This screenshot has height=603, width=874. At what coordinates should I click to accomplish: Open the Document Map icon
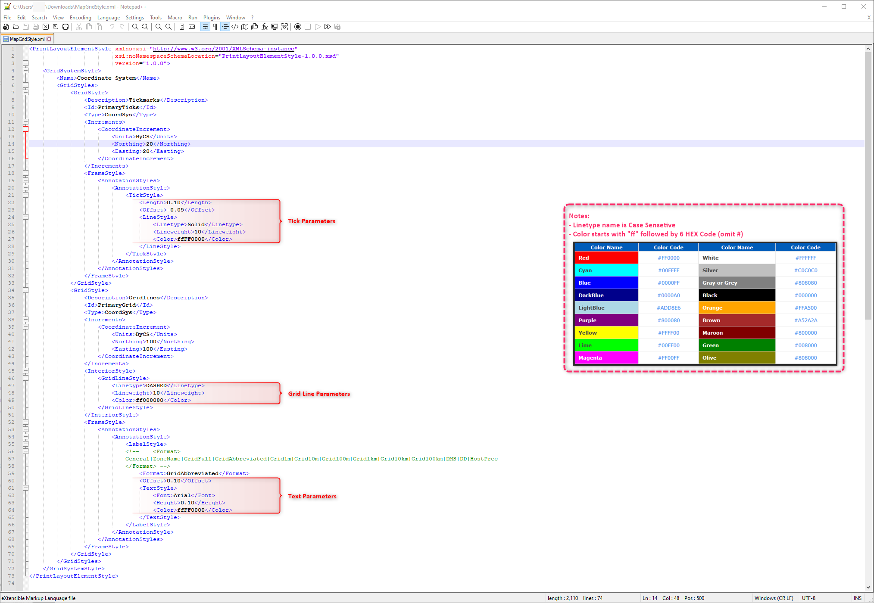tap(245, 27)
